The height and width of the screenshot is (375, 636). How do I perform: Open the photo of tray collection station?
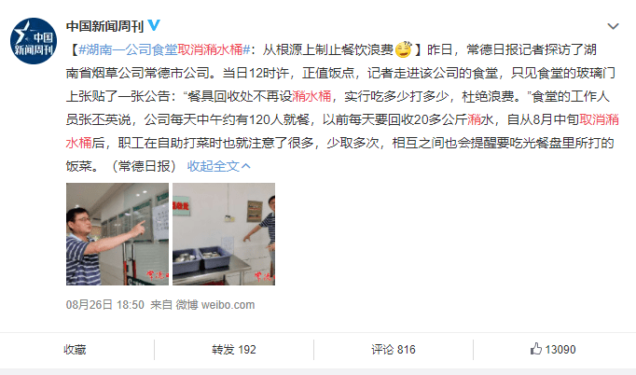pos(224,234)
